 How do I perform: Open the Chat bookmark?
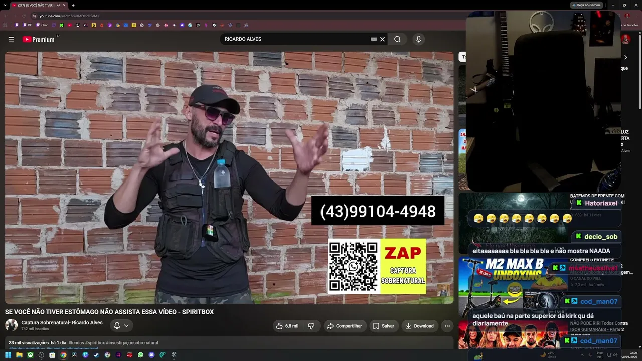pyautogui.click(x=42, y=25)
